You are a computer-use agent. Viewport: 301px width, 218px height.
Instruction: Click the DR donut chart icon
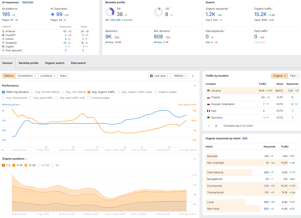click(110, 12)
